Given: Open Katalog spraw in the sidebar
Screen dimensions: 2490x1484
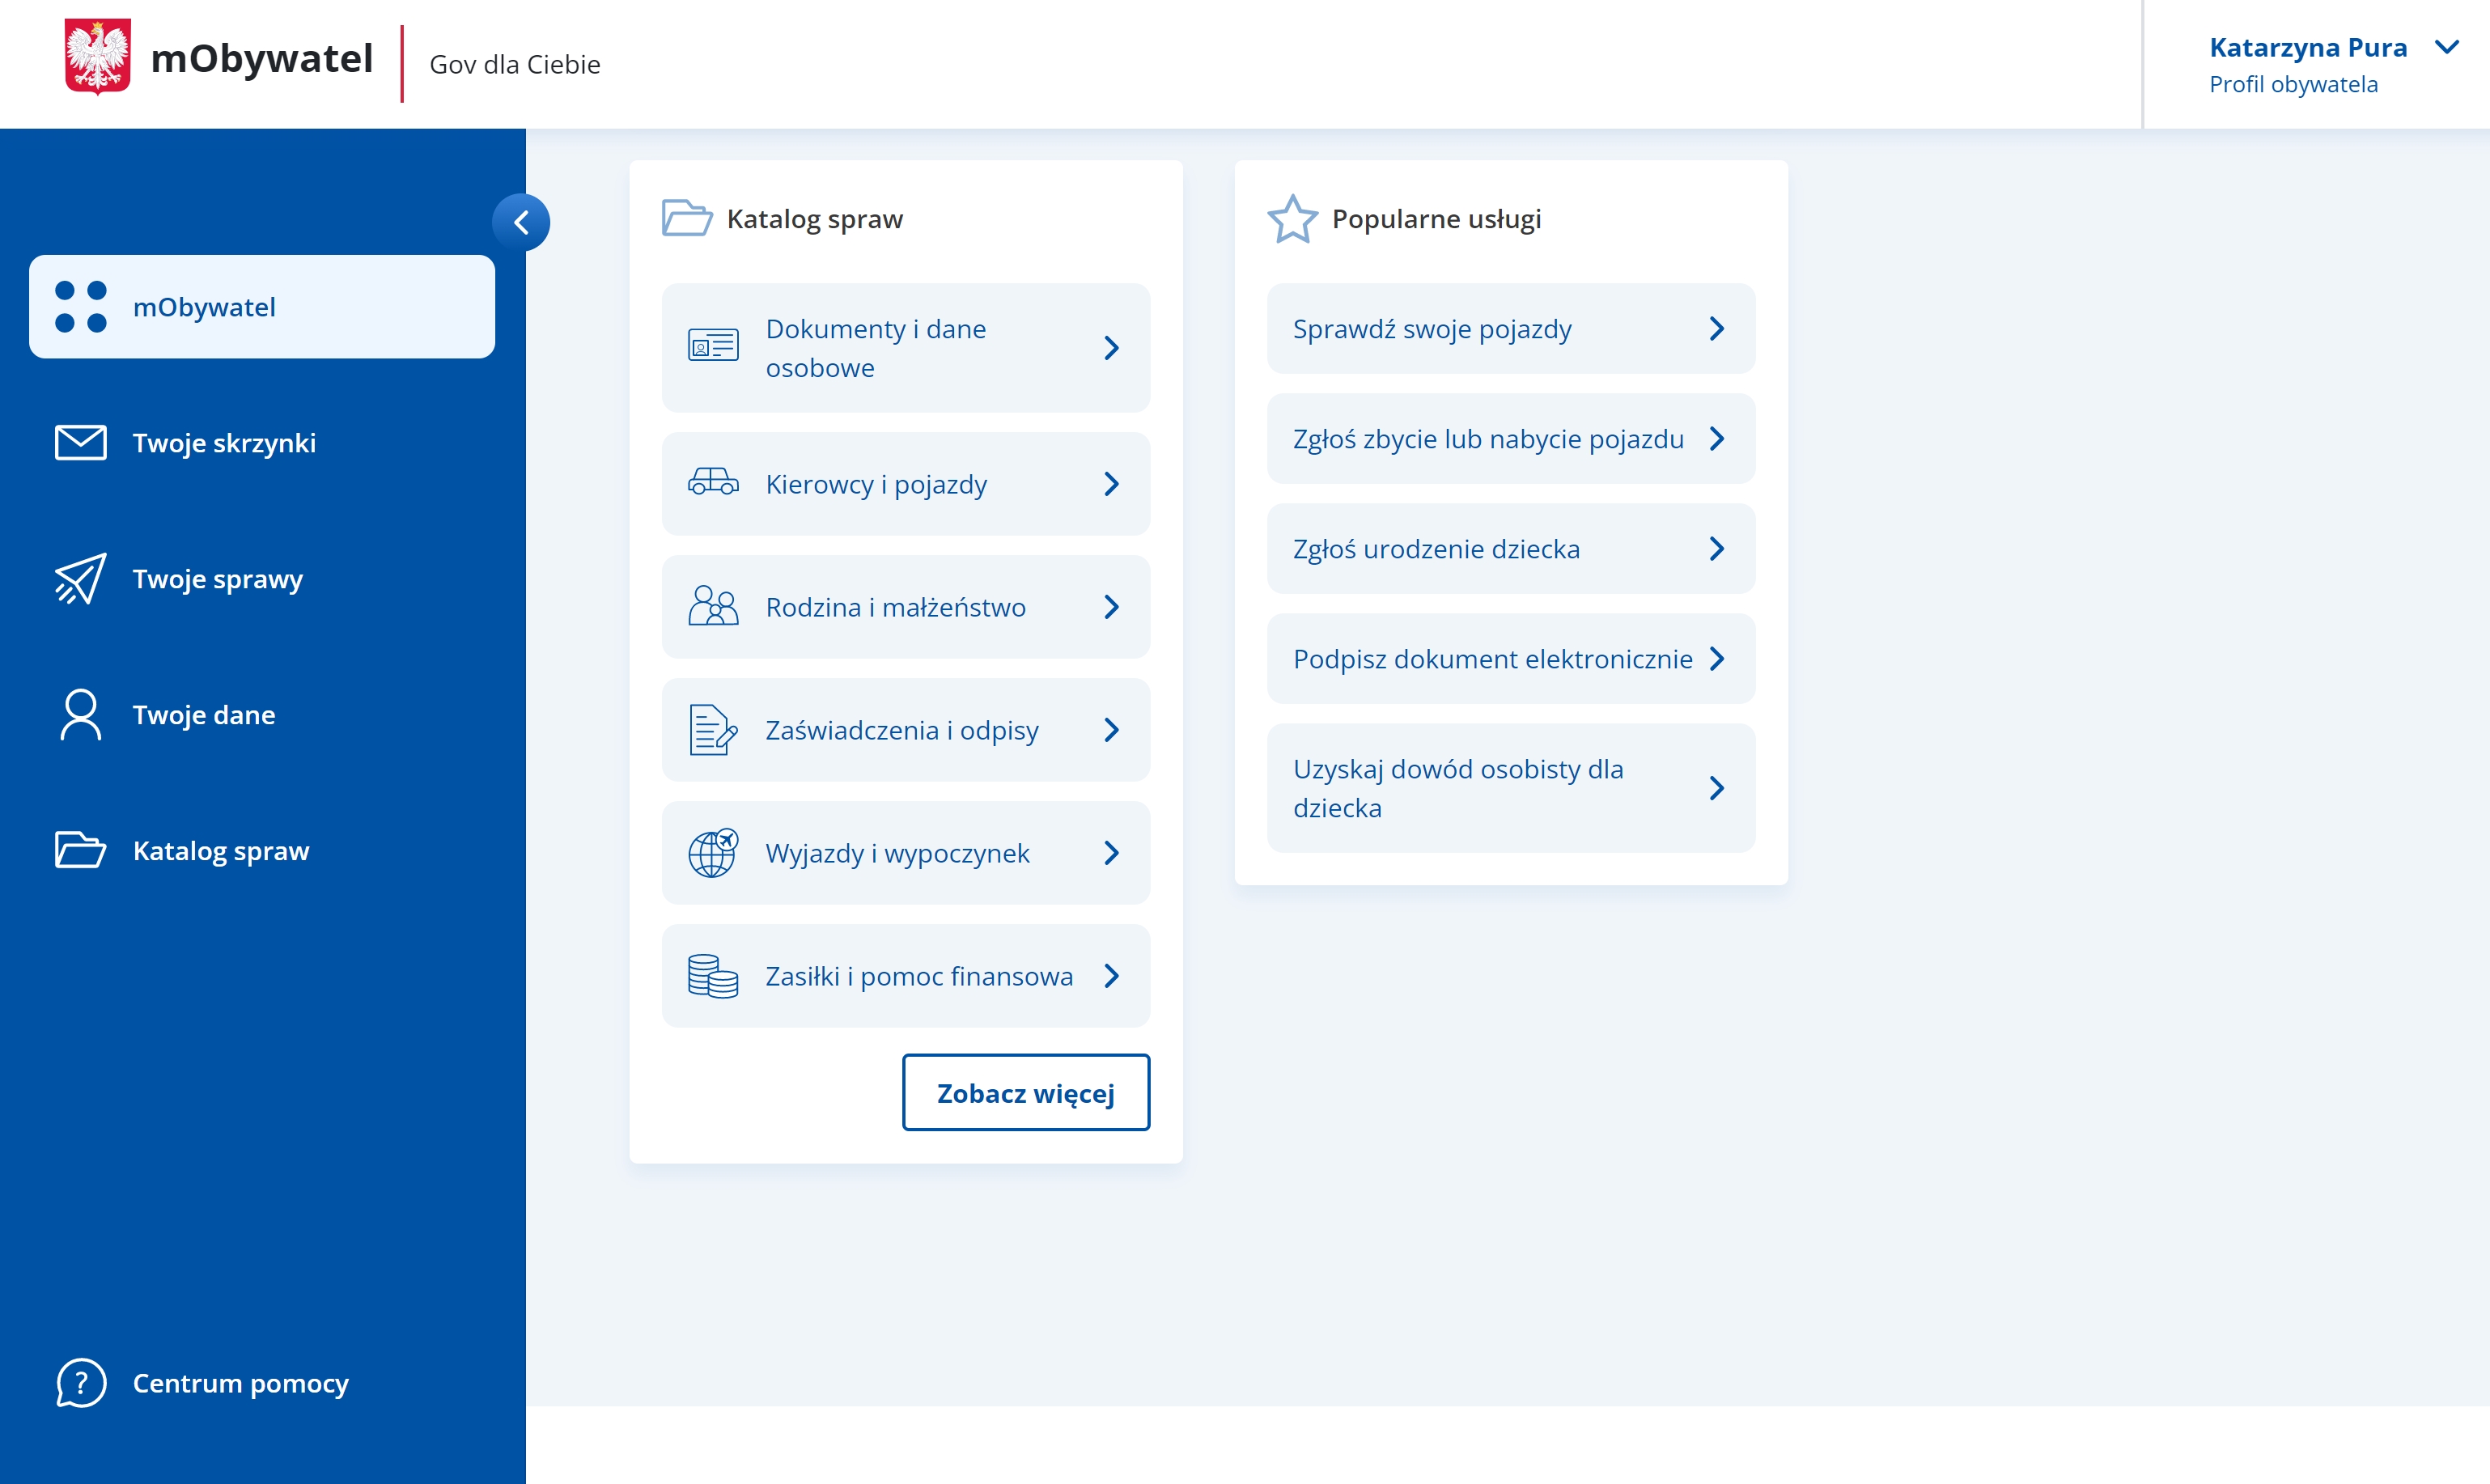Looking at the screenshot, I should [262, 850].
